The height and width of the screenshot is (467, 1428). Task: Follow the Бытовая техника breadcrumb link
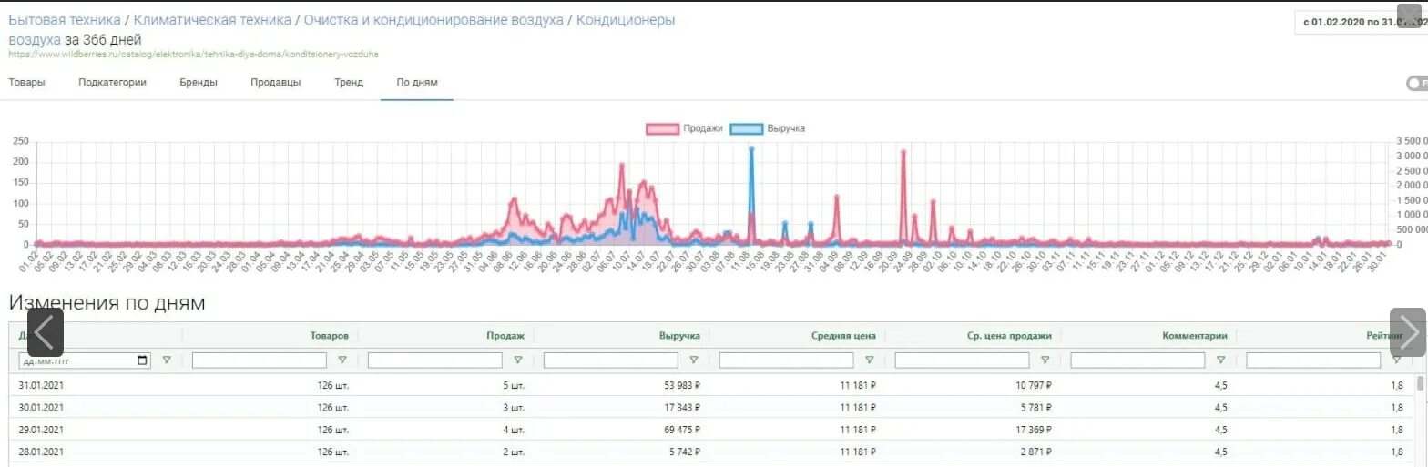tap(65, 20)
